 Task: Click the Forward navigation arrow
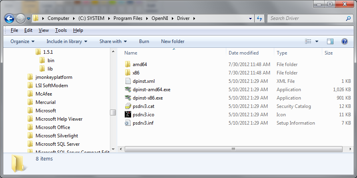(20, 19)
